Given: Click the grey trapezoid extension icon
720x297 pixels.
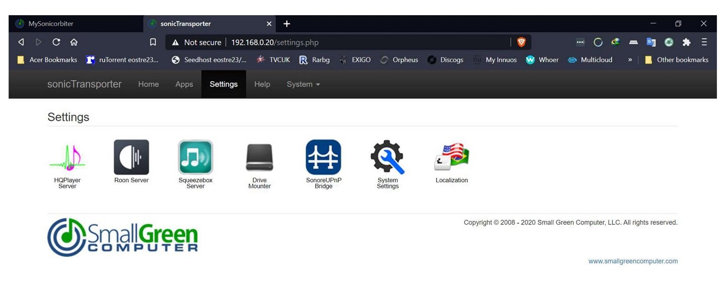Looking at the screenshot, I should tap(633, 42).
